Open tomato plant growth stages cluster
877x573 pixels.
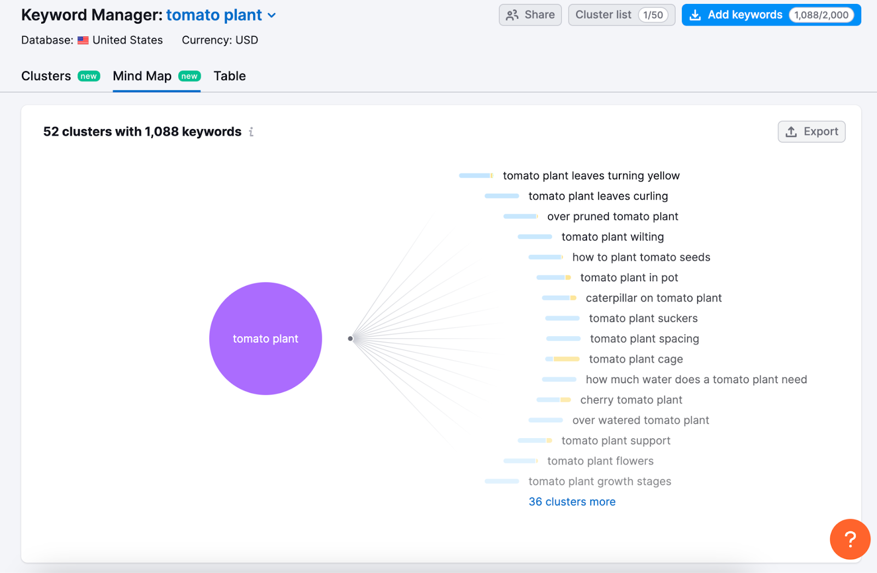[600, 481]
